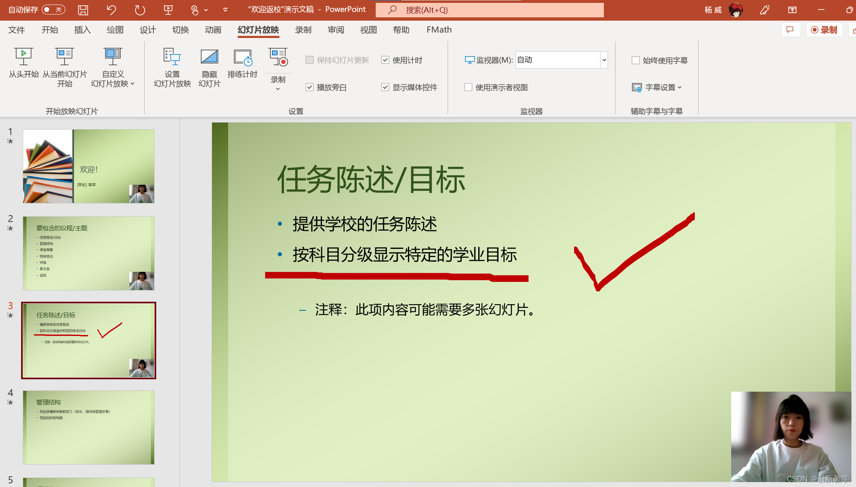Open the Monitor selection combo box
This screenshot has width=856, height=487.
click(604, 60)
